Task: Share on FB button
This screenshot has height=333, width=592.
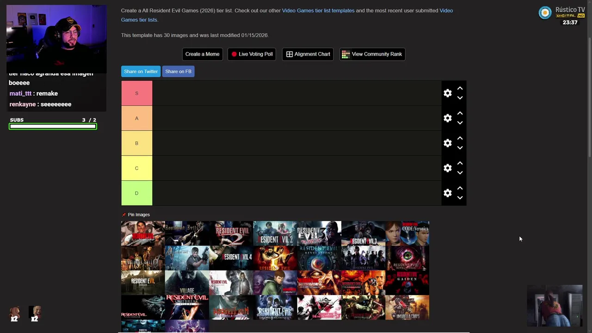Action: 178,71
